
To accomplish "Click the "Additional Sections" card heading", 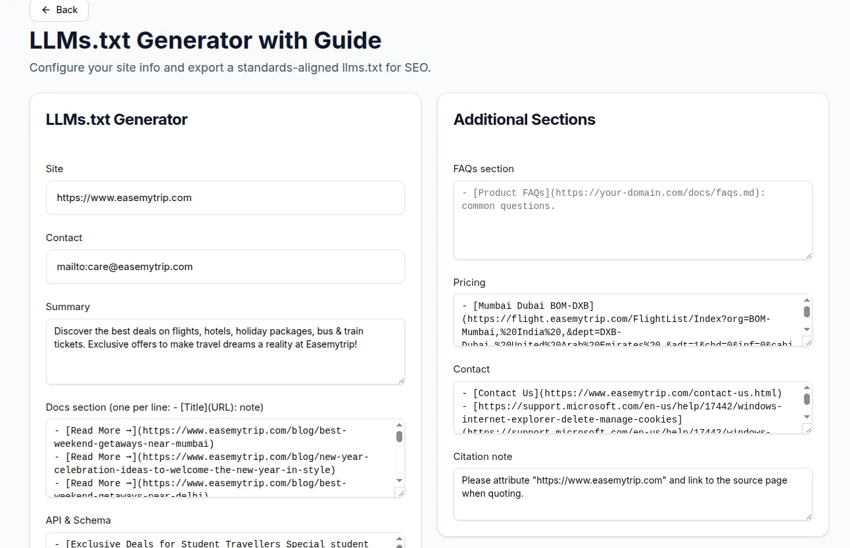I will click(x=525, y=120).
